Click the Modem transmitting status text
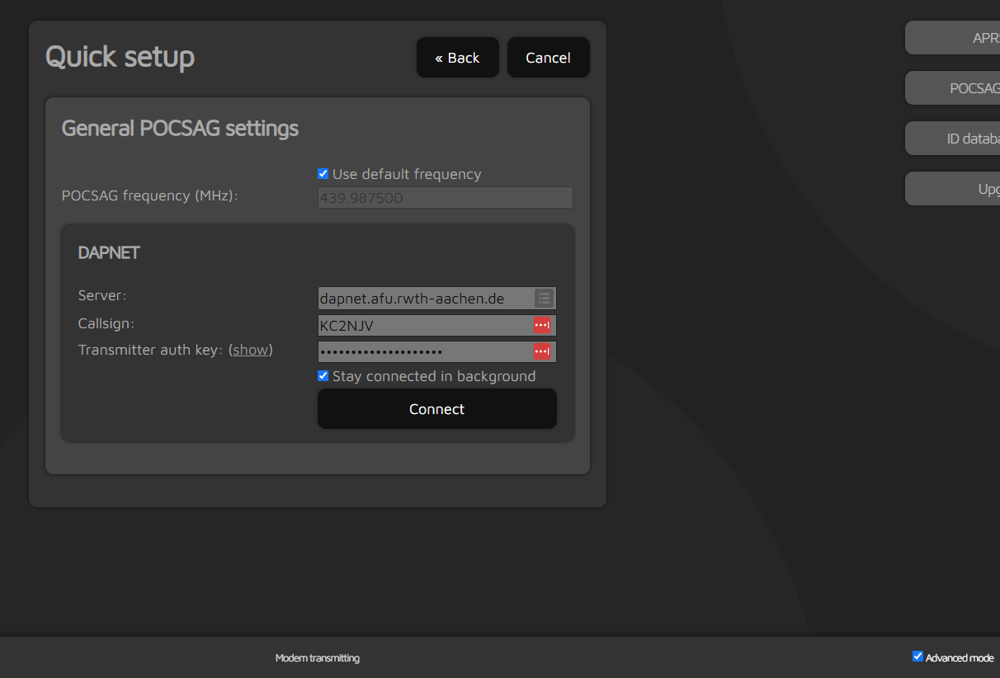 coord(318,658)
